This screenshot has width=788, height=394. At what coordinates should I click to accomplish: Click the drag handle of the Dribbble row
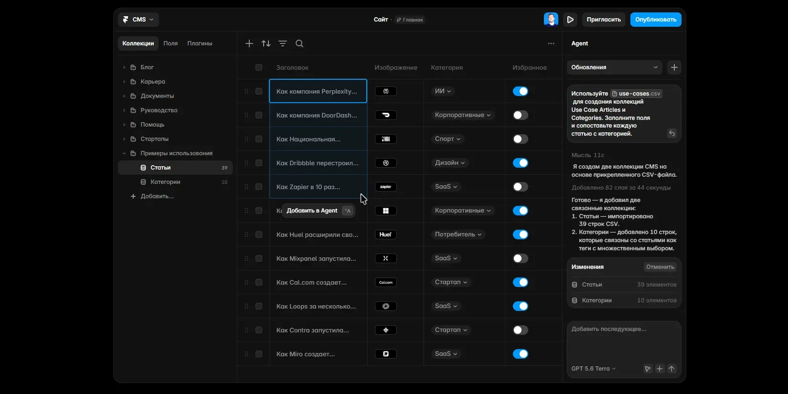(x=246, y=163)
